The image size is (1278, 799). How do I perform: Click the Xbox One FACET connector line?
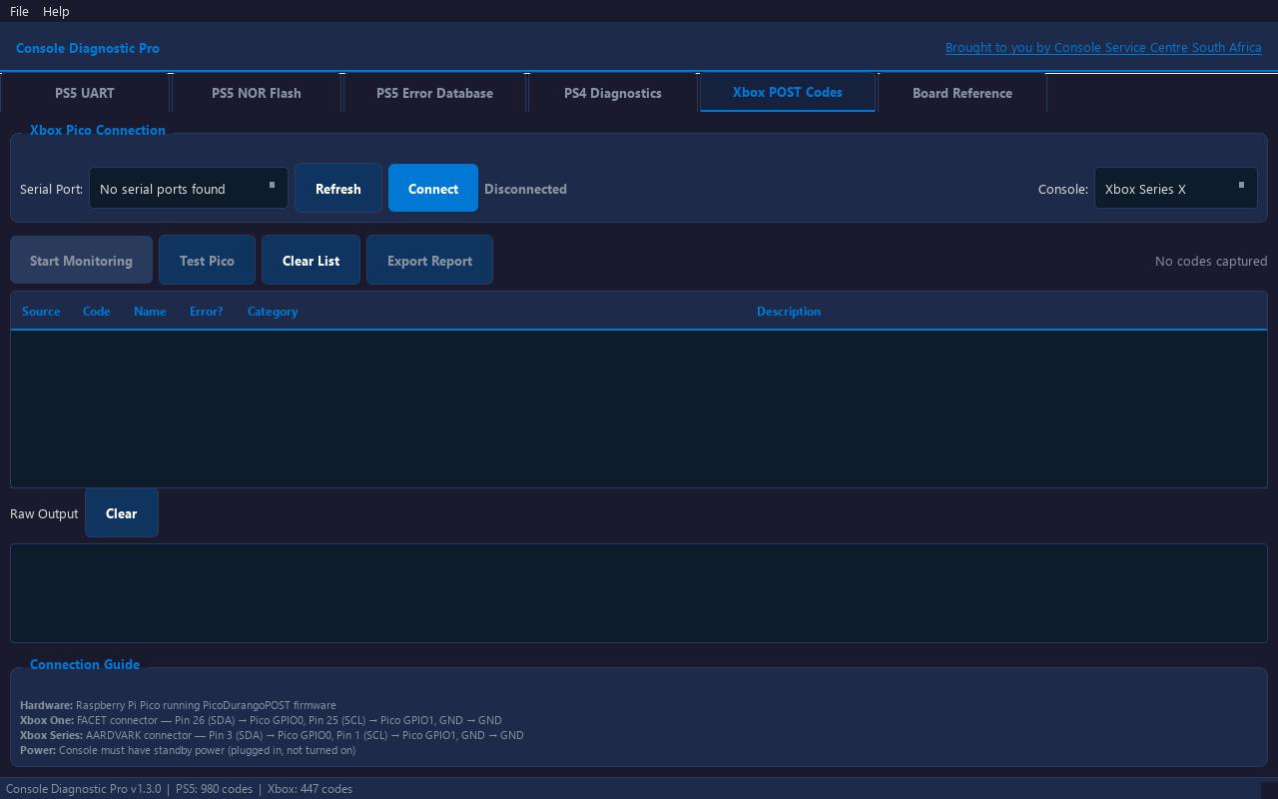[x=261, y=720]
